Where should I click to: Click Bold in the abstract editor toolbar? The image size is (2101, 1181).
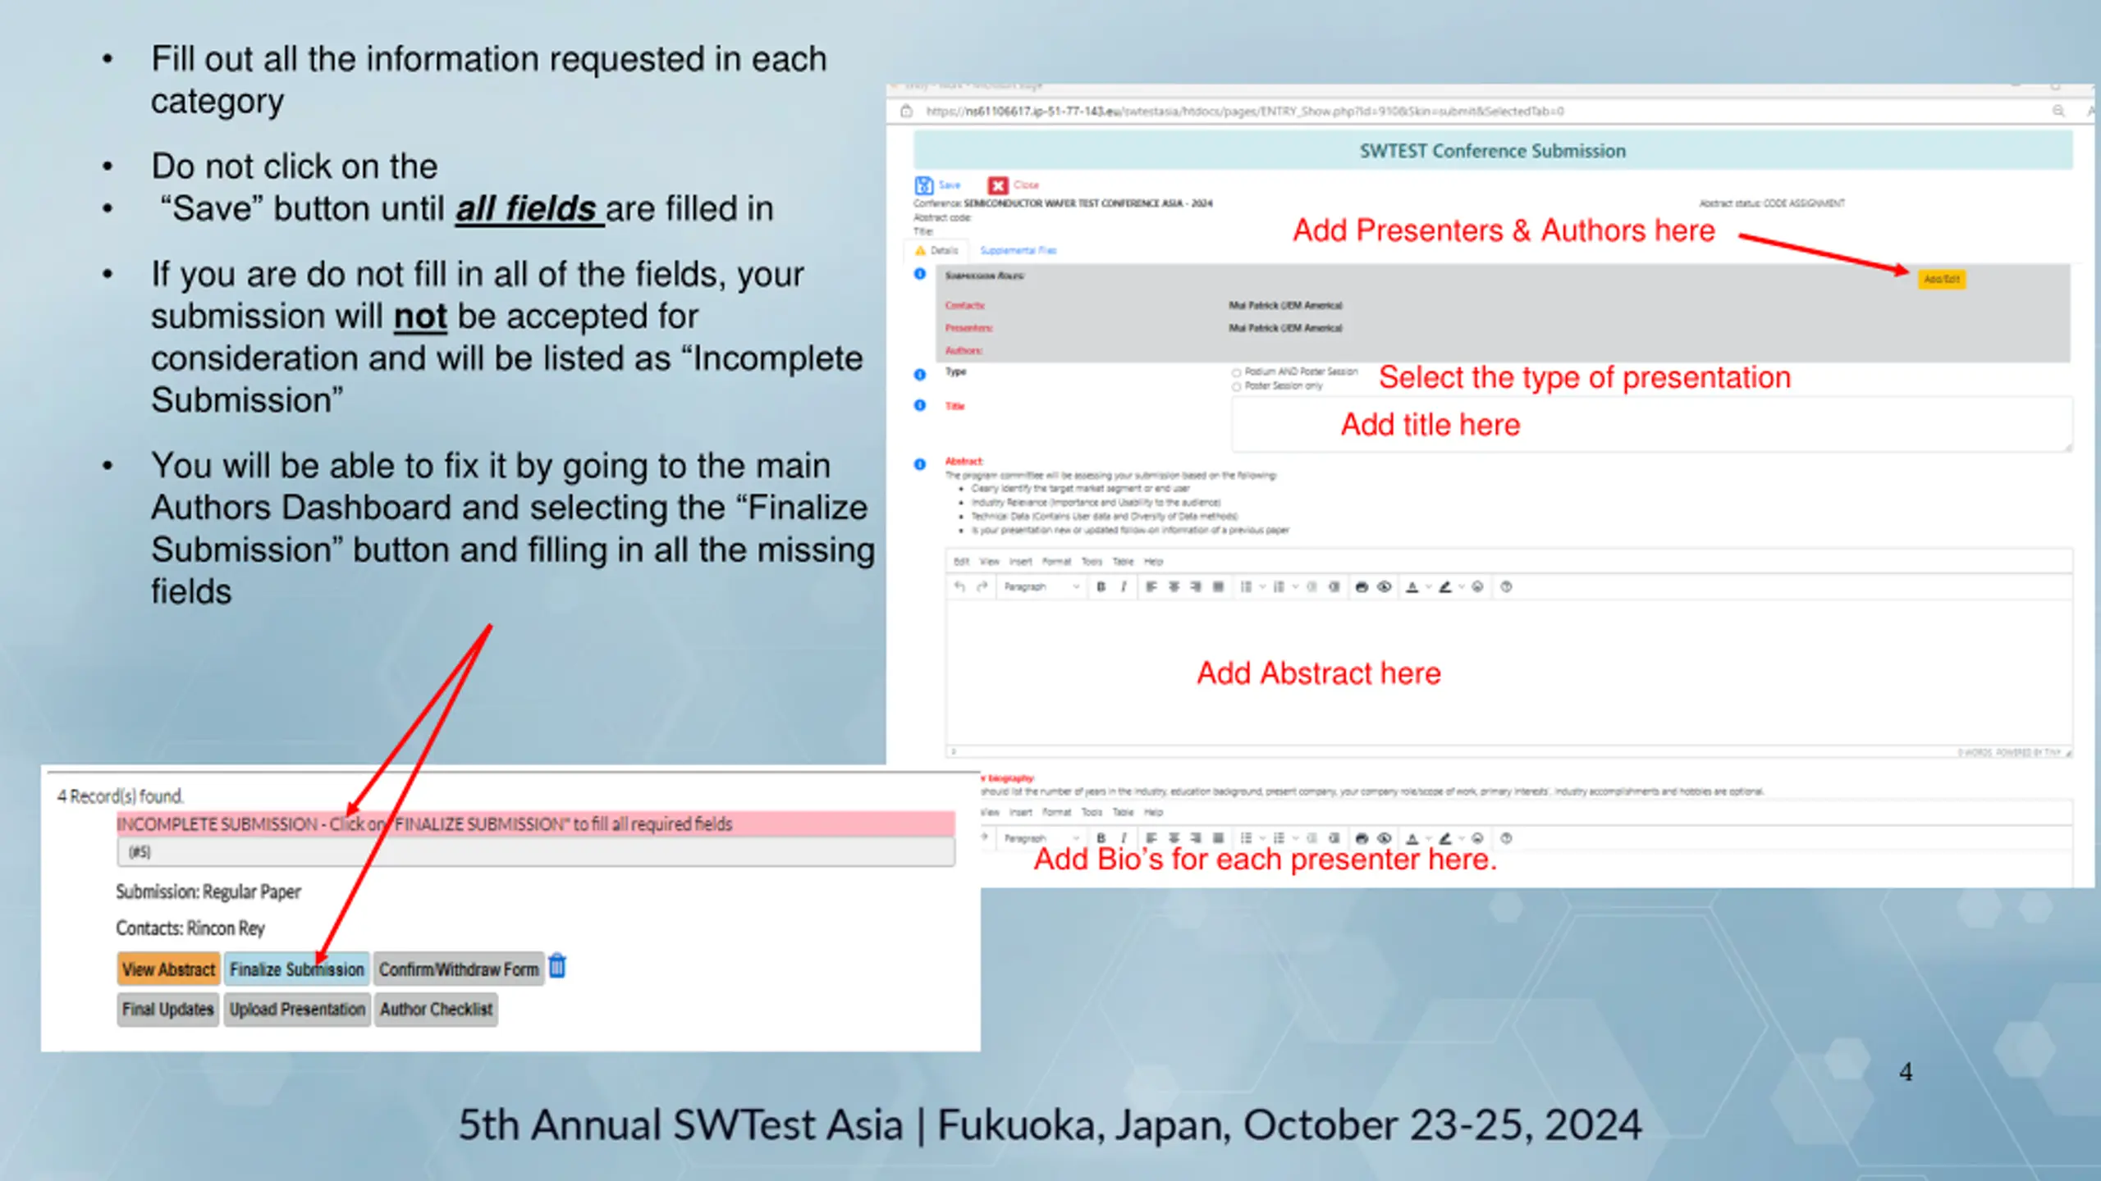pyautogui.click(x=1101, y=586)
